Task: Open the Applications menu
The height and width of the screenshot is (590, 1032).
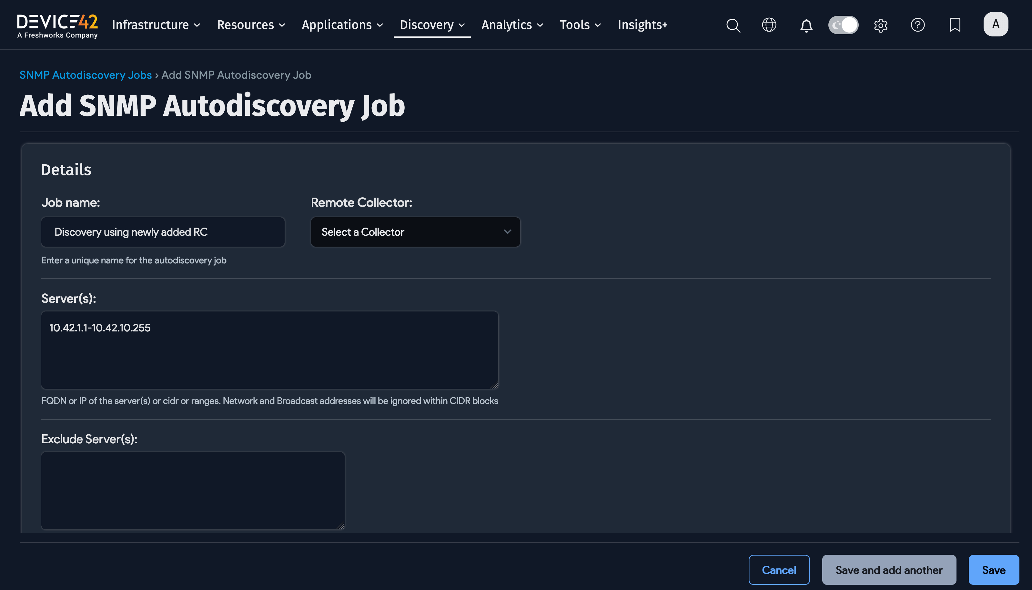Action: [x=342, y=25]
